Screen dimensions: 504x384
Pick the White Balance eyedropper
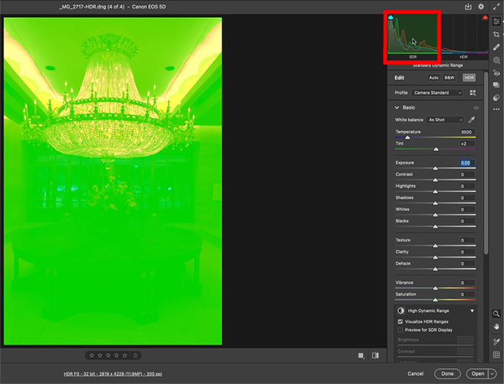click(x=472, y=120)
